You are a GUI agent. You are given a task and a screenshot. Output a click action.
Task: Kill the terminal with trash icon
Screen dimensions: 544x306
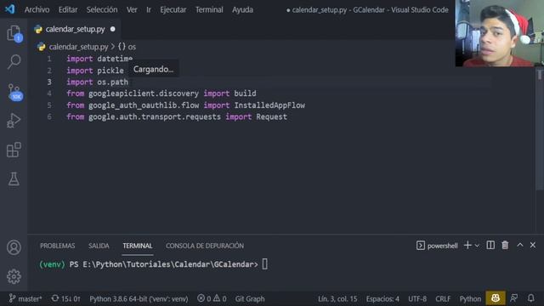[505, 246]
